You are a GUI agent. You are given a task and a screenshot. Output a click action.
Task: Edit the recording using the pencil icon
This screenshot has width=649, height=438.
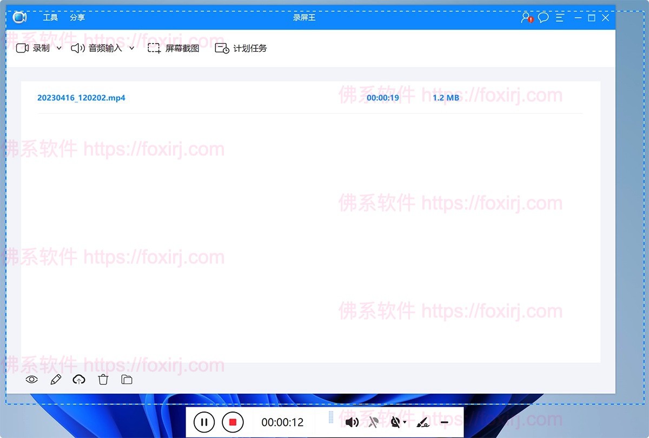coord(56,379)
